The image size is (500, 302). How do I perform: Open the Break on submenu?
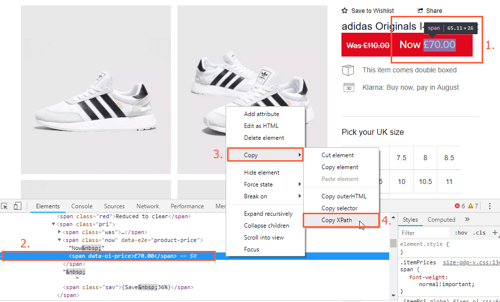(x=265, y=196)
